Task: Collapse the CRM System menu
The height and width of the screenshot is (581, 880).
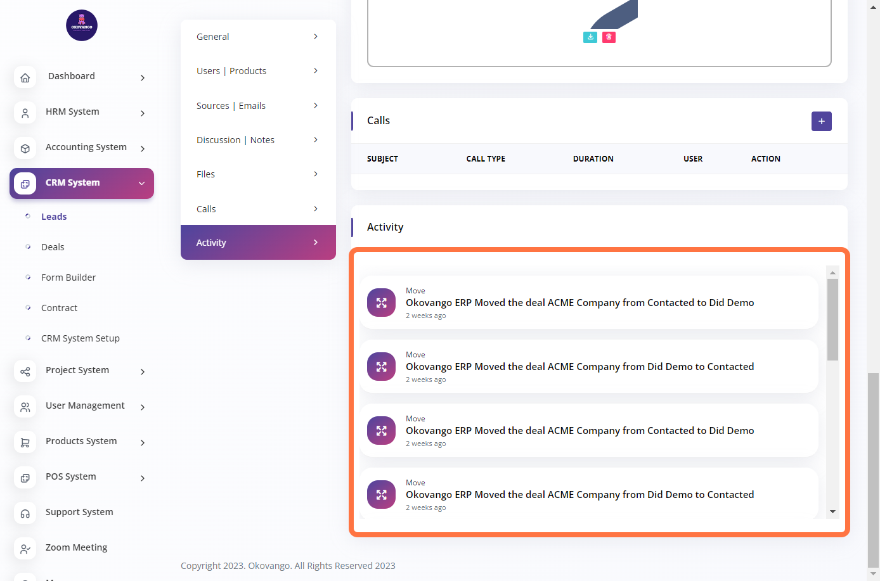Action: click(141, 183)
